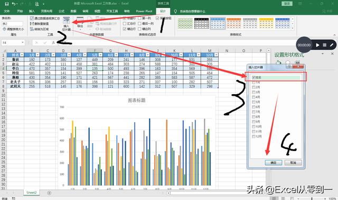Open the Power Pivot tab
The image size is (338, 200).
click(144, 11)
